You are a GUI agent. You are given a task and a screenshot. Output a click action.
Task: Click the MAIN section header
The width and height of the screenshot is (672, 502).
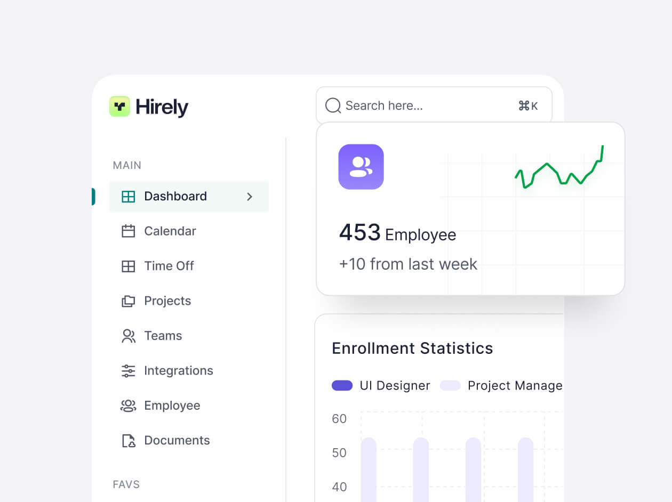tap(127, 165)
